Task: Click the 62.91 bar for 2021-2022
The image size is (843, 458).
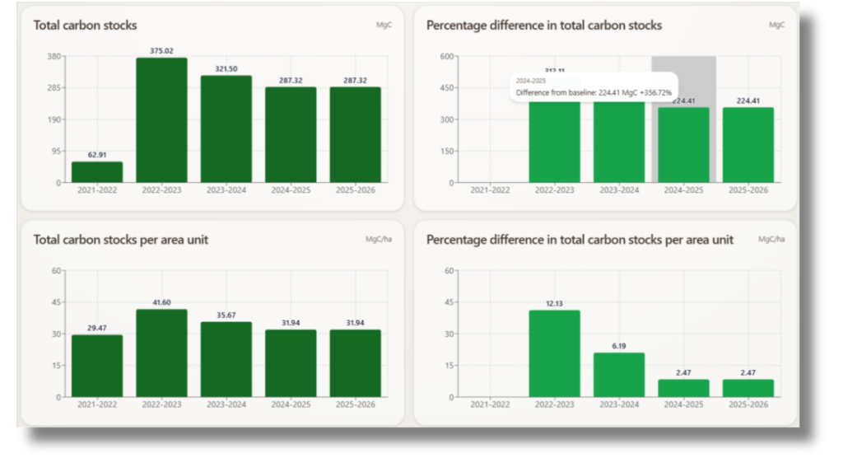Action: [x=97, y=172]
